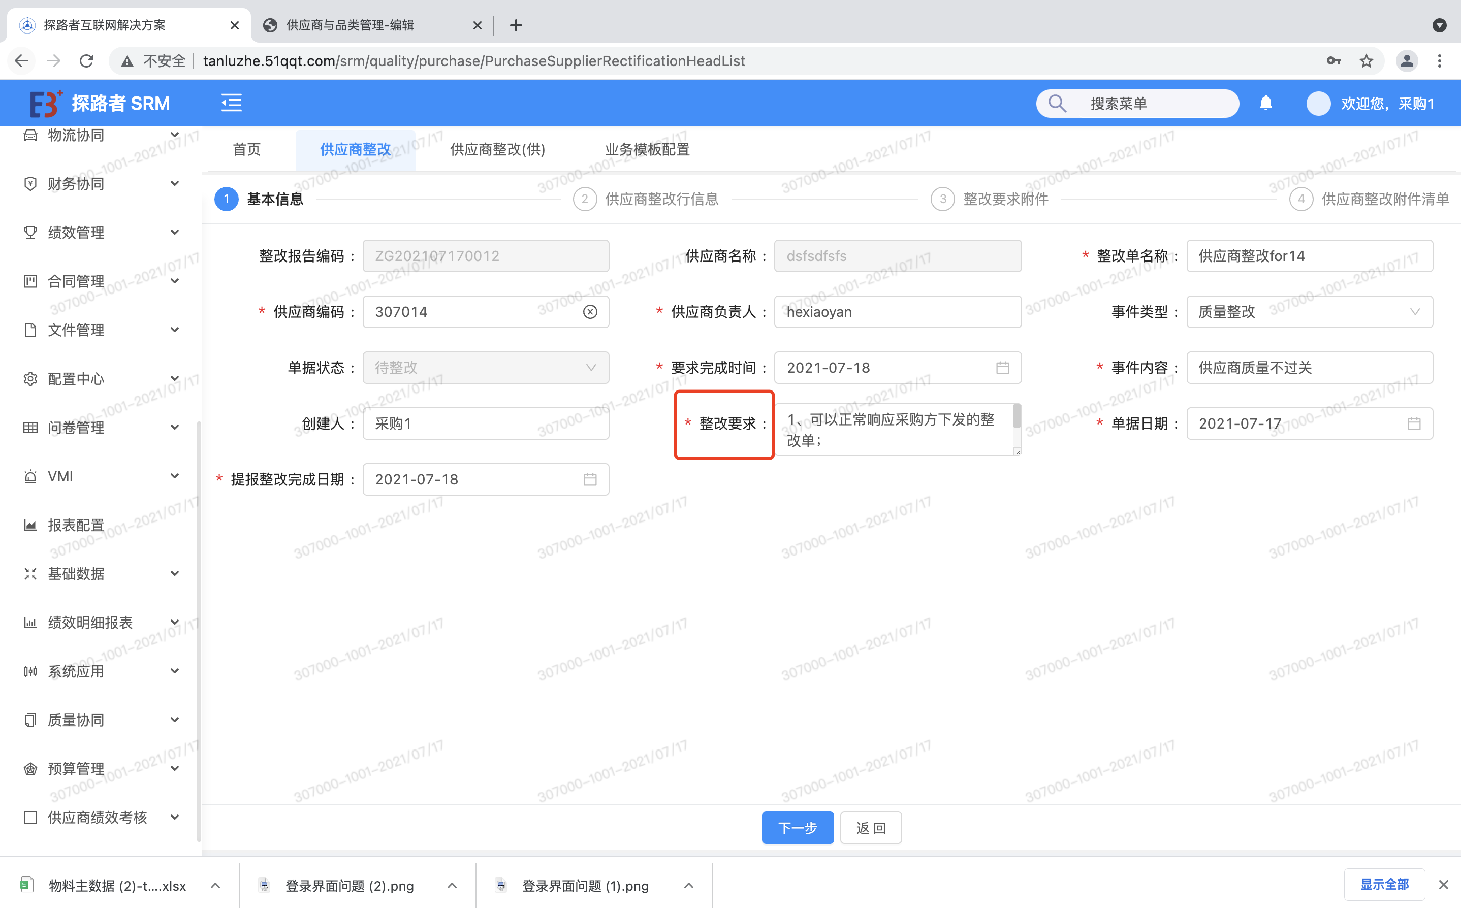Viewport: 1461px width, 913px height.
Task: Open calendar icon for 单据日期
Action: 1414,424
